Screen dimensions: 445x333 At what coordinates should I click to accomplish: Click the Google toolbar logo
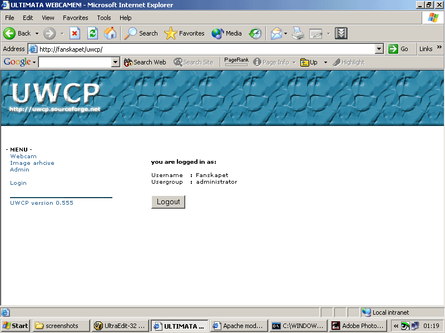pos(17,62)
